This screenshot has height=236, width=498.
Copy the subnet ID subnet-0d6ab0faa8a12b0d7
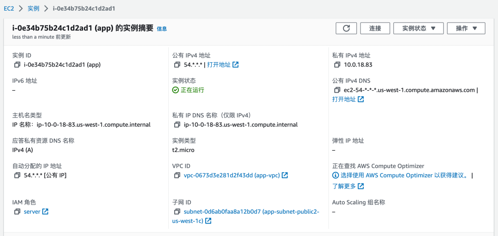click(x=177, y=212)
